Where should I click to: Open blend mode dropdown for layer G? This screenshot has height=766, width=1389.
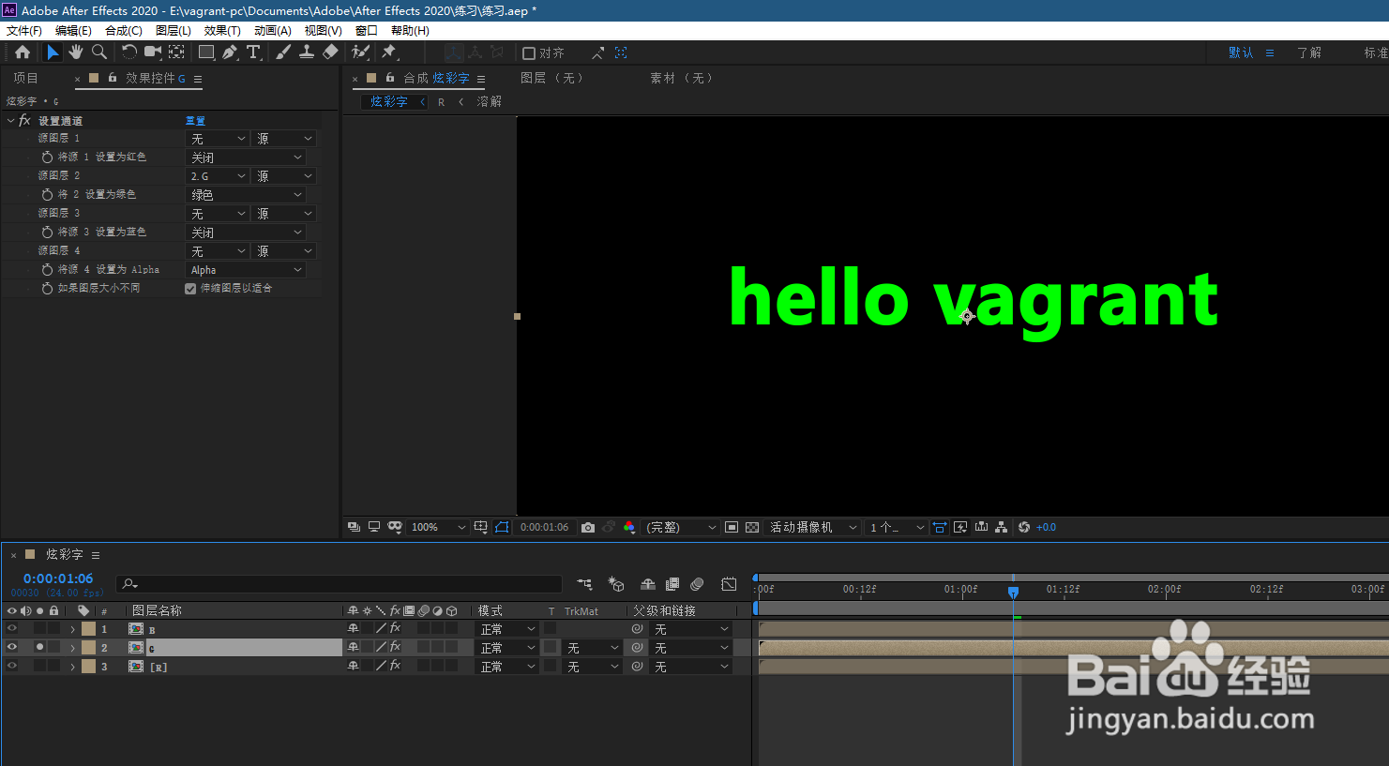(x=507, y=648)
